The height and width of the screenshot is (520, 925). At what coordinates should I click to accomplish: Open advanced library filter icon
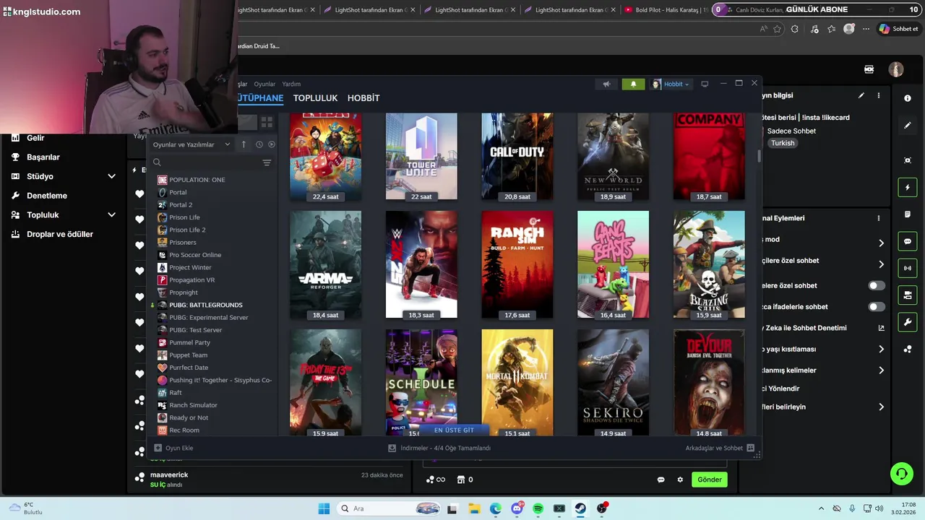click(x=267, y=162)
